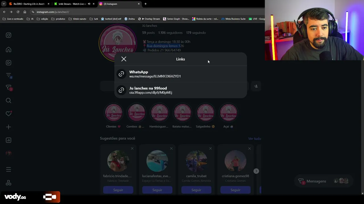The image size is (364, 204).
Task: Open the Salgadinho story highlight
Action: click(205, 116)
